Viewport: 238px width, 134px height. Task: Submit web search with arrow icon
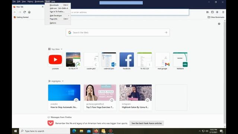point(166,32)
